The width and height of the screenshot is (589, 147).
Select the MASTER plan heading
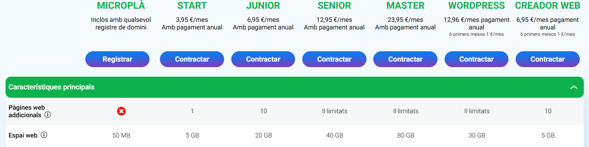(x=406, y=6)
